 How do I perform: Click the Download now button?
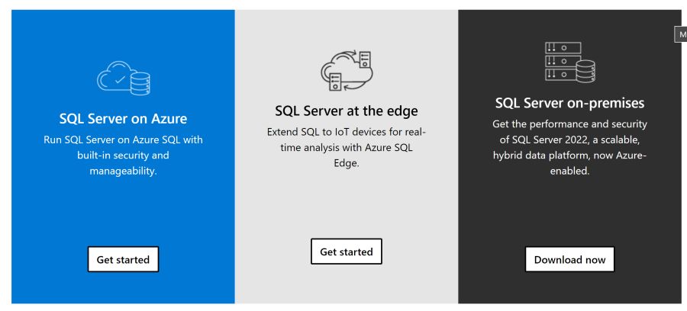pos(569,259)
